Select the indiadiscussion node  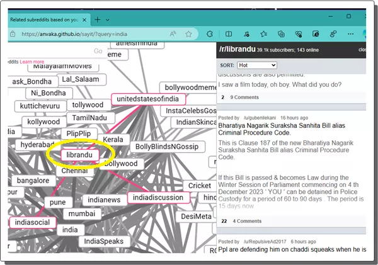158,198
